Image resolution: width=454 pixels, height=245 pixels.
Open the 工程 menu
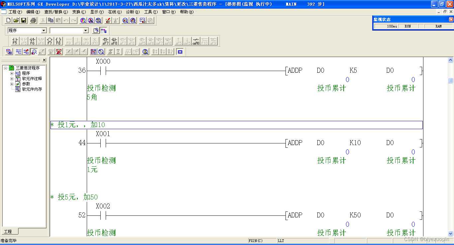[x=15, y=12]
